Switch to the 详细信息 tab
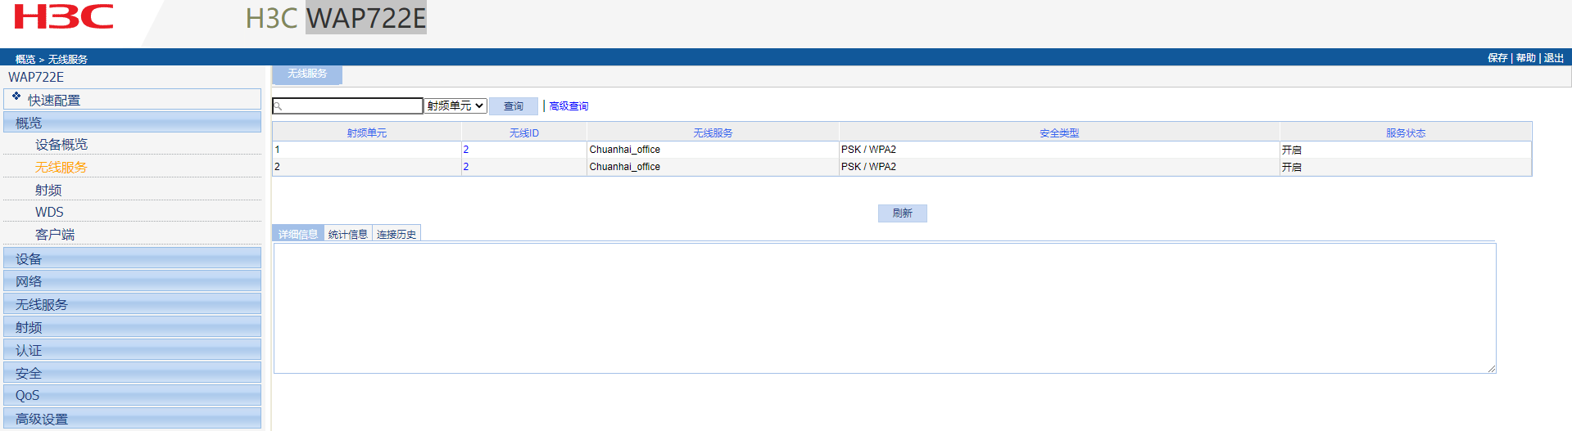 tap(298, 234)
